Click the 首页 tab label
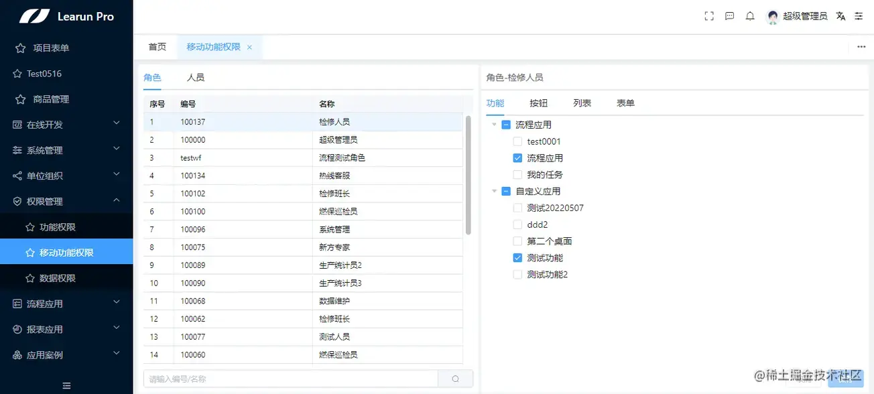 point(157,47)
